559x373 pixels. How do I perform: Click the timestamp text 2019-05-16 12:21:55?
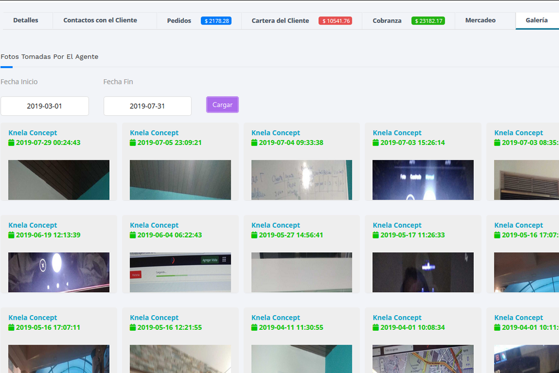170,327
